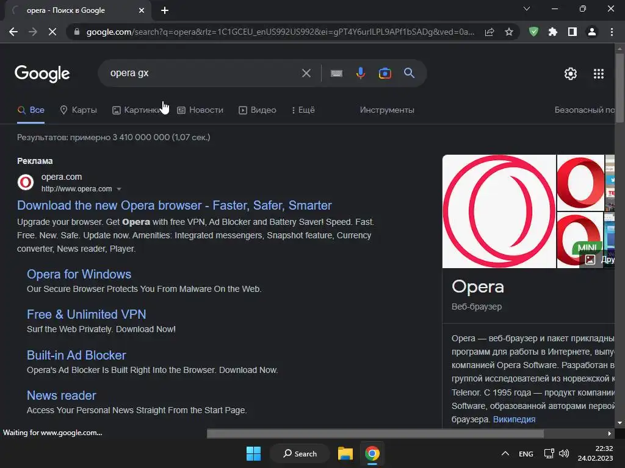Open the Opera Mini logo thumbnail
Image resolution: width=625 pixels, height=468 pixels.
coord(580,240)
